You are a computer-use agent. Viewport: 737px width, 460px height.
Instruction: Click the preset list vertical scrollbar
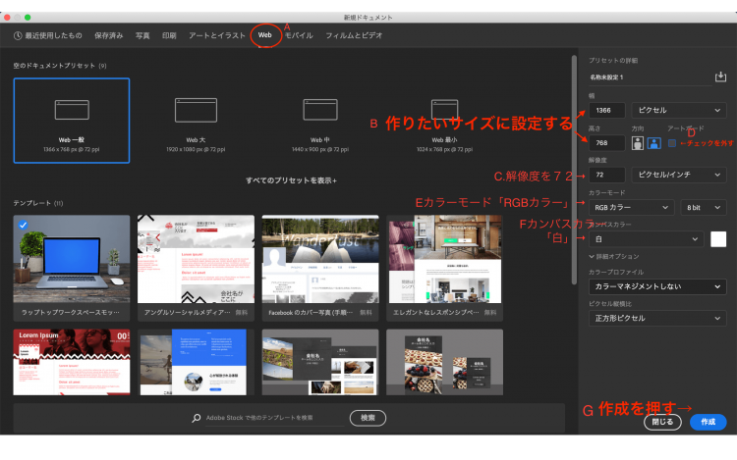pos(574,170)
